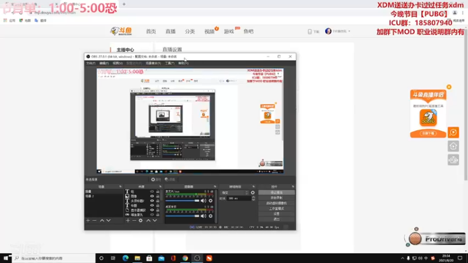Toggle lock on first text source
Image resolution: width=468 pixels, height=263 pixels.
click(x=157, y=192)
